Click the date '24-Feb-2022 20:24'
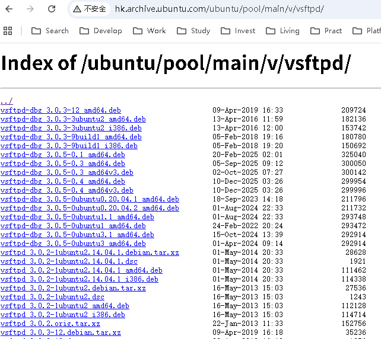This screenshot has width=381, height=339. click(248, 226)
